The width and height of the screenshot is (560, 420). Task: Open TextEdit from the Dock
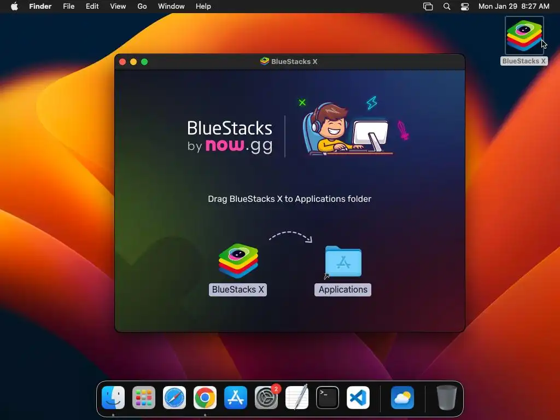pyautogui.click(x=297, y=398)
